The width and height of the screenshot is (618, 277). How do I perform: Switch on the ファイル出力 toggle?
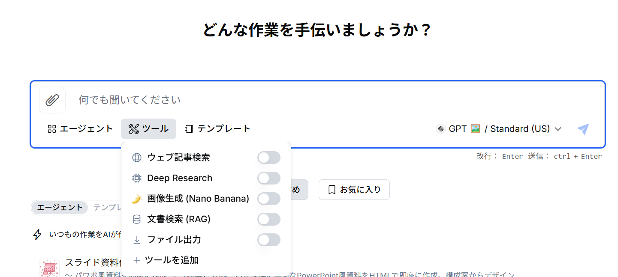[x=269, y=240]
